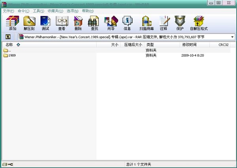Click the RAR archive icon in address bar
The width and height of the screenshot is (237, 168).
21,37
